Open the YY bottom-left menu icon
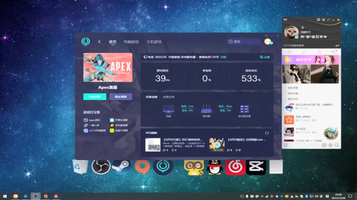357x200 pixels. click(286, 145)
